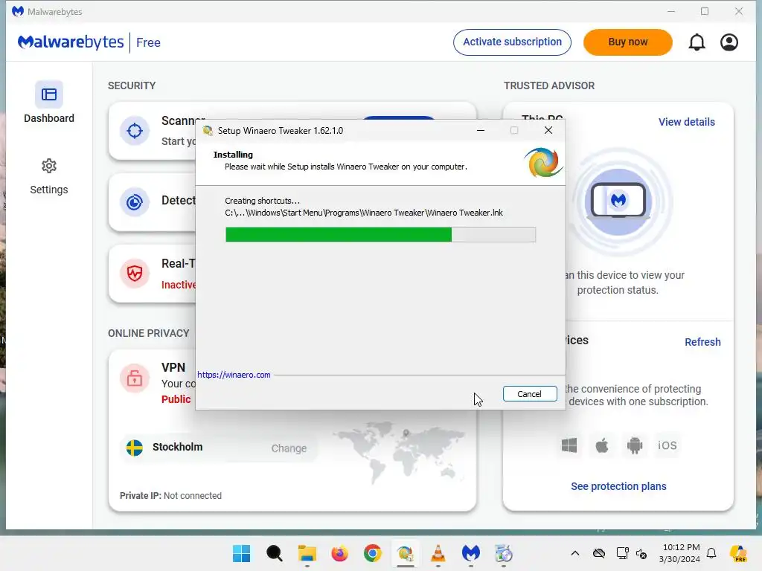762x571 pixels.
Task: Open File Explorer from the taskbar
Action: click(x=307, y=553)
